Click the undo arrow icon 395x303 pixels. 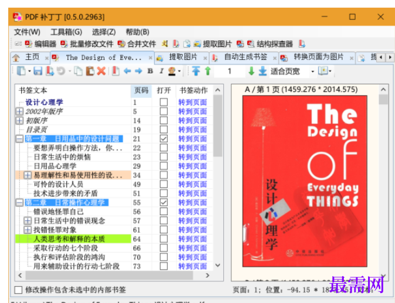pyautogui.click(x=60, y=71)
